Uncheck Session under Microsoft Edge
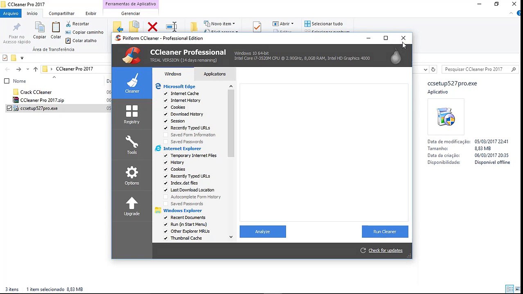The height and width of the screenshot is (294, 523). (166, 121)
